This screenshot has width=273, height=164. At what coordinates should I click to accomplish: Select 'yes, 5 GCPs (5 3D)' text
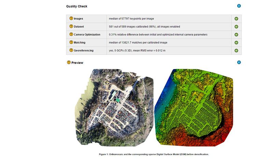(x=120, y=51)
